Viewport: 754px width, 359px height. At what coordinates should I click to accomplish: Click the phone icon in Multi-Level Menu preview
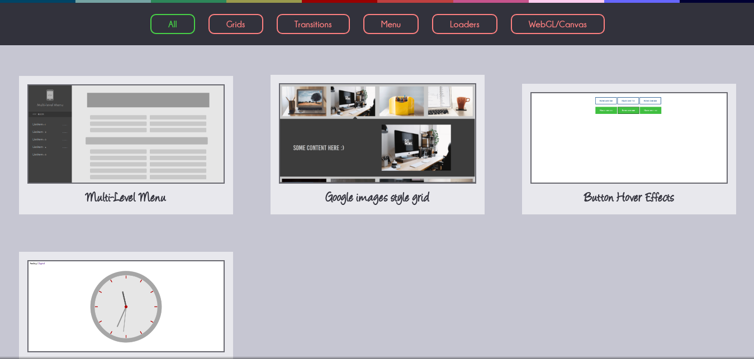(x=50, y=94)
